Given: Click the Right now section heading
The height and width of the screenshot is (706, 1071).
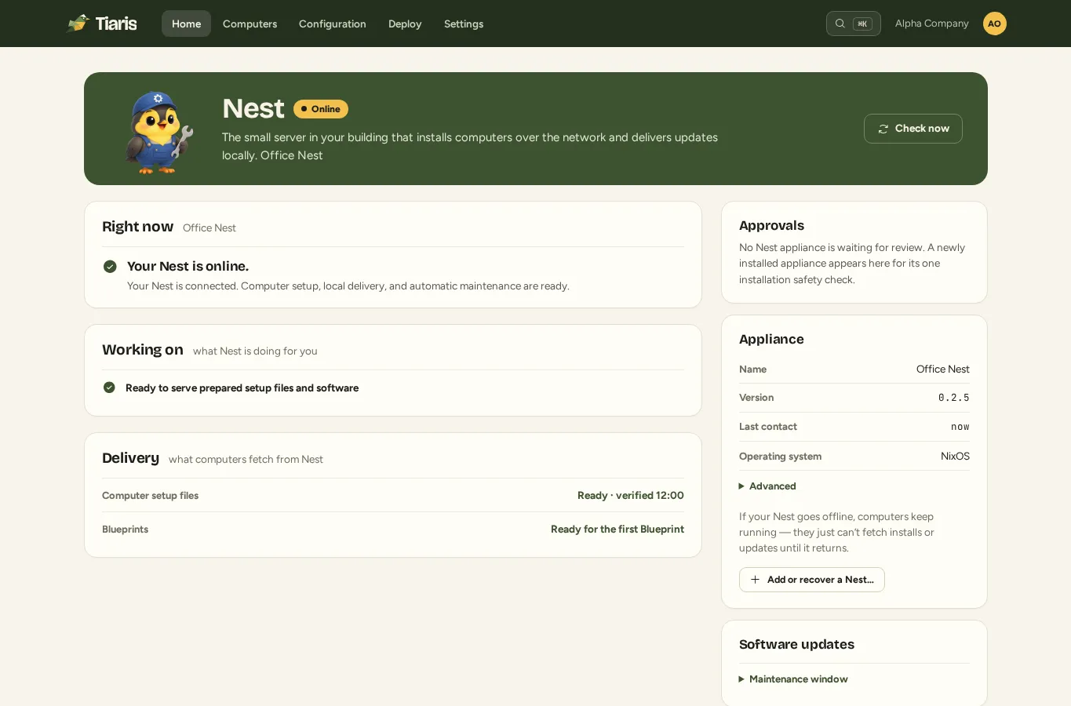Looking at the screenshot, I should [137, 227].
